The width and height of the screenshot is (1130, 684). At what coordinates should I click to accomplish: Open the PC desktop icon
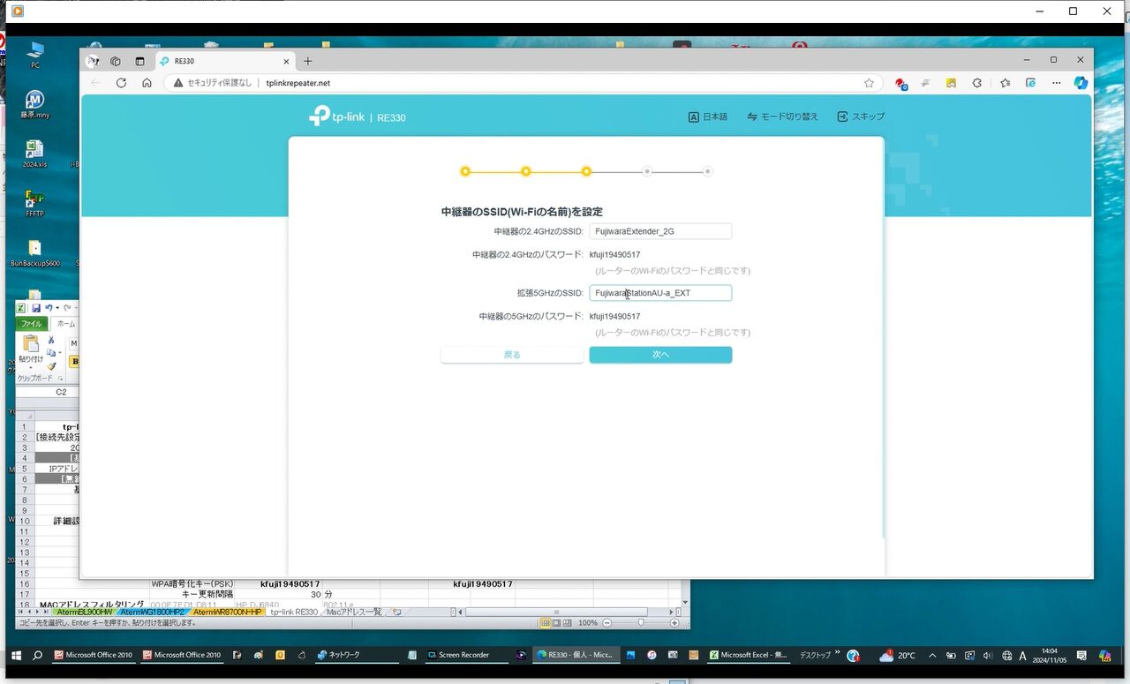pyautogui.click(x=34, y=54)
